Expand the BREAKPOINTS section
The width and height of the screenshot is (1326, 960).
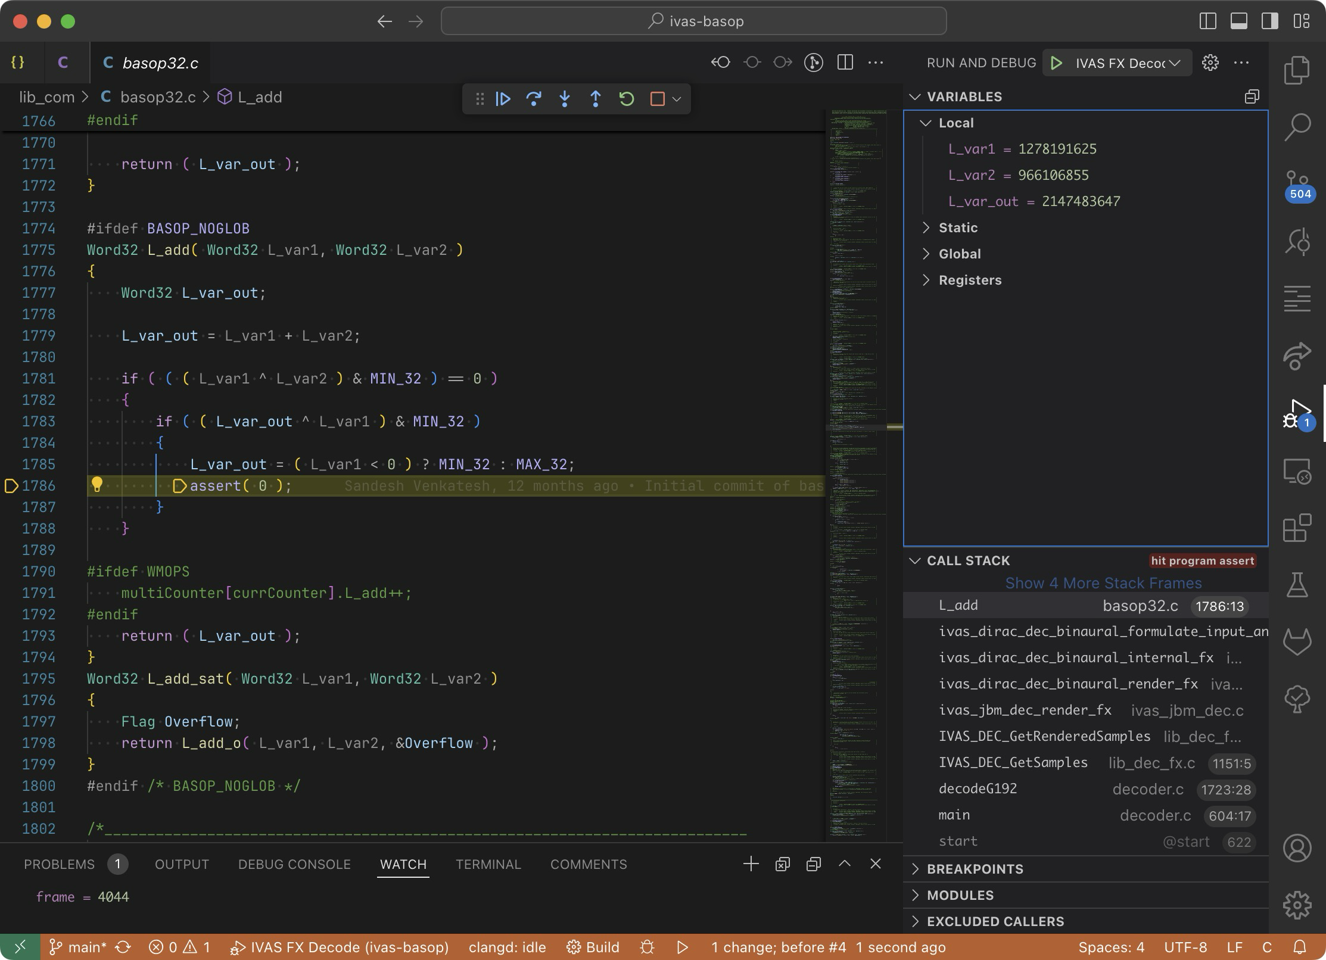[975, 869]
